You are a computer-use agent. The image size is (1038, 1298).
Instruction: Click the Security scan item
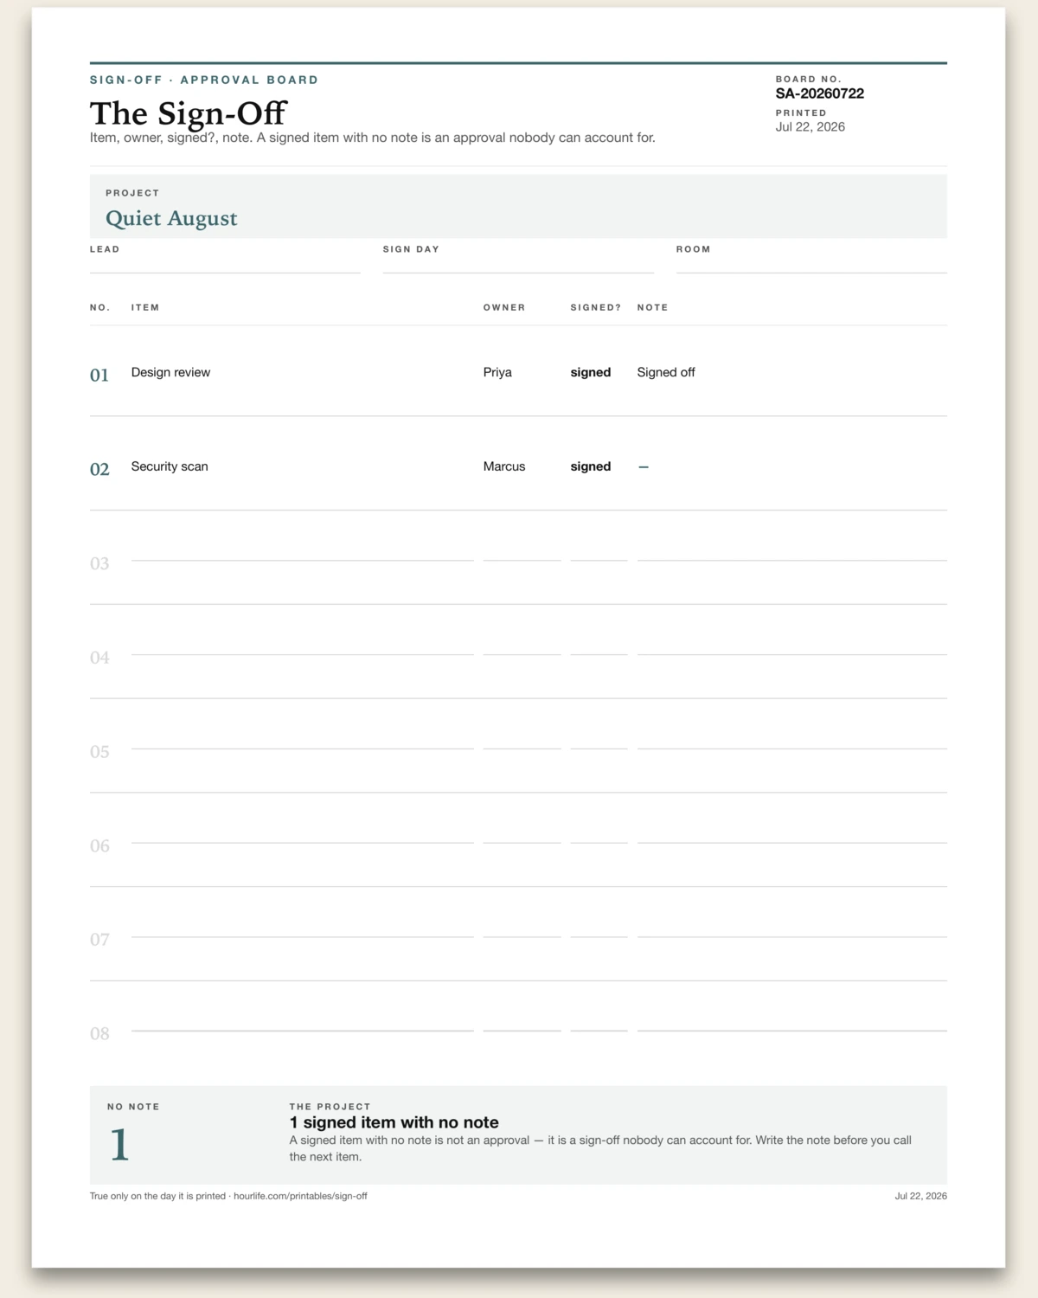(x=170, y=466)
